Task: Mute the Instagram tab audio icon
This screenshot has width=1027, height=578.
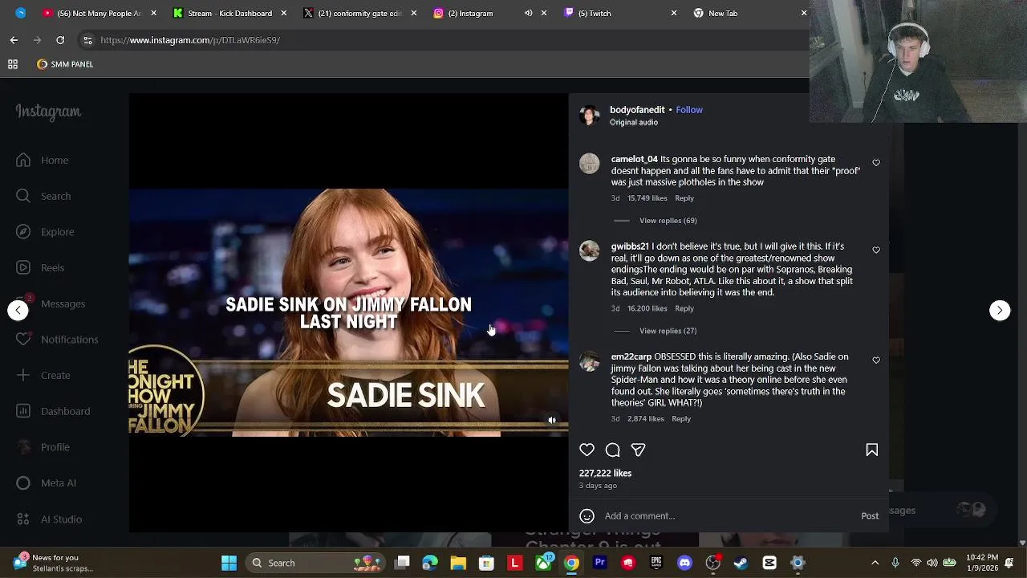Action: tap(529, 13)
